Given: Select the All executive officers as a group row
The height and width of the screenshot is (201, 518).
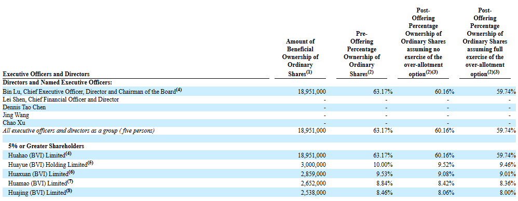Looking at the screenshot, I should point(259,131).
